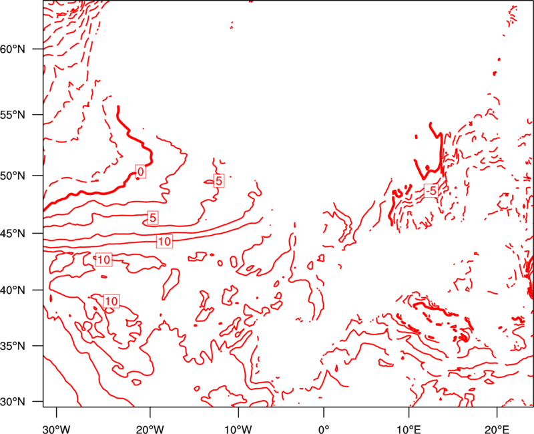
Task: Click the contour label -5
Action: 431,191
